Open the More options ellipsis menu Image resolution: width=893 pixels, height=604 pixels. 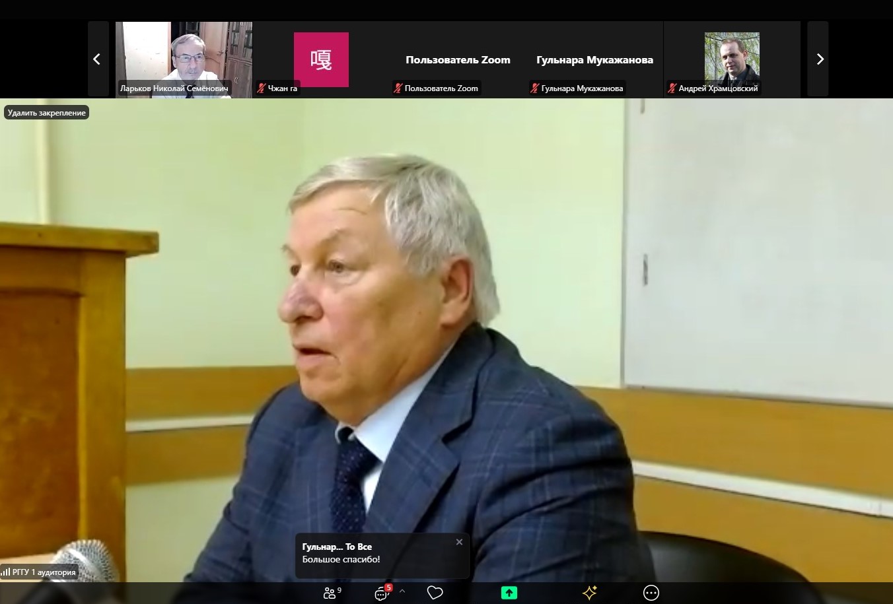tap(651, 593)
